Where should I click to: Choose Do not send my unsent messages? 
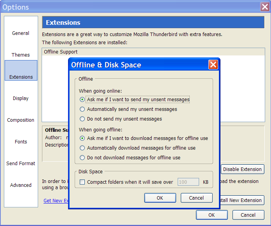[82, 119]
